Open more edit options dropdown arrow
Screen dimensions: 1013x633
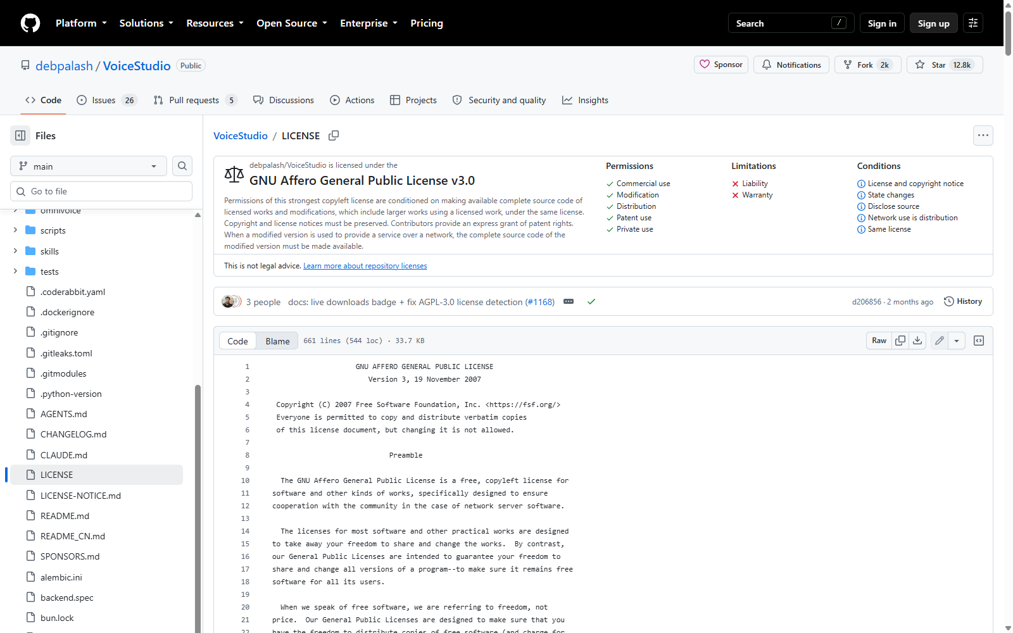pos(957,341)
